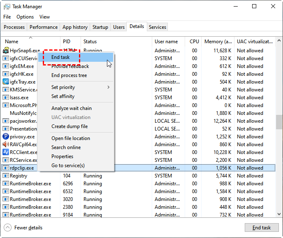Collapse view with Fewer details arrow
The image size is (283, 238).
(8, 228)
